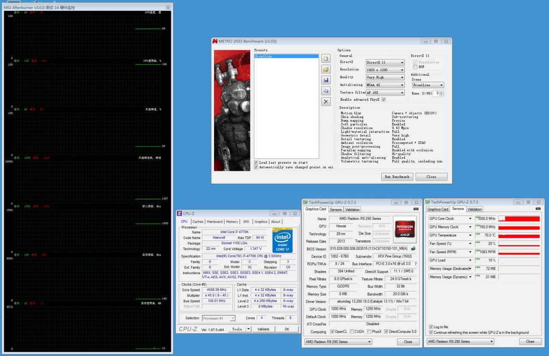Click the GPU Core Clock red graph bar
Screen dimensions: 549x356
pos(519,218)
